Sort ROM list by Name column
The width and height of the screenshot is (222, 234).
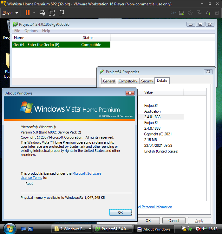(x=47, y=38)
